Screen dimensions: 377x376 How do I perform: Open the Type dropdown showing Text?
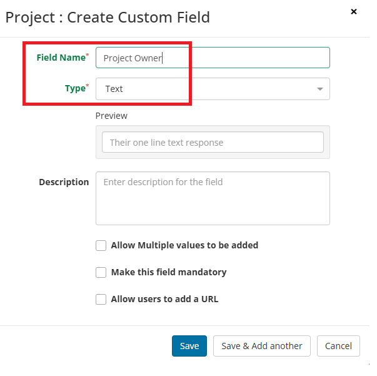pyautogui.click(x=213, y=89)
